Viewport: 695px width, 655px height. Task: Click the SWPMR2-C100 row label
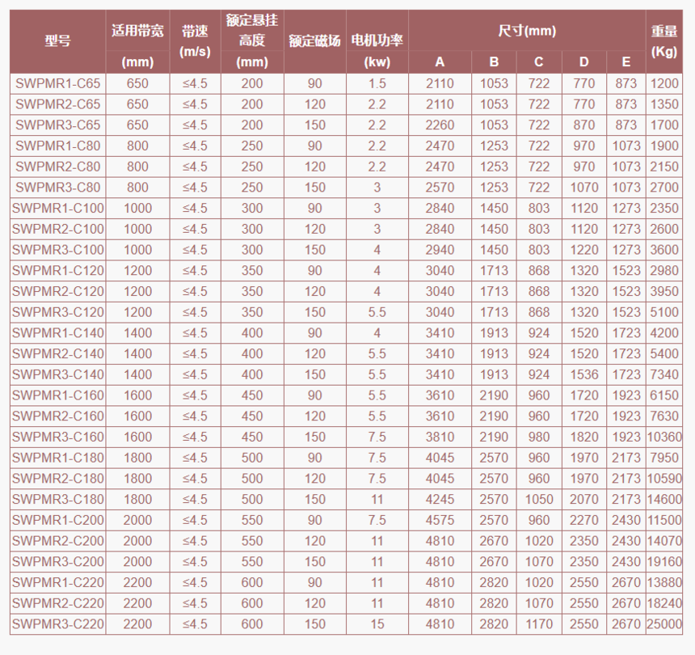tap(57, 229)
